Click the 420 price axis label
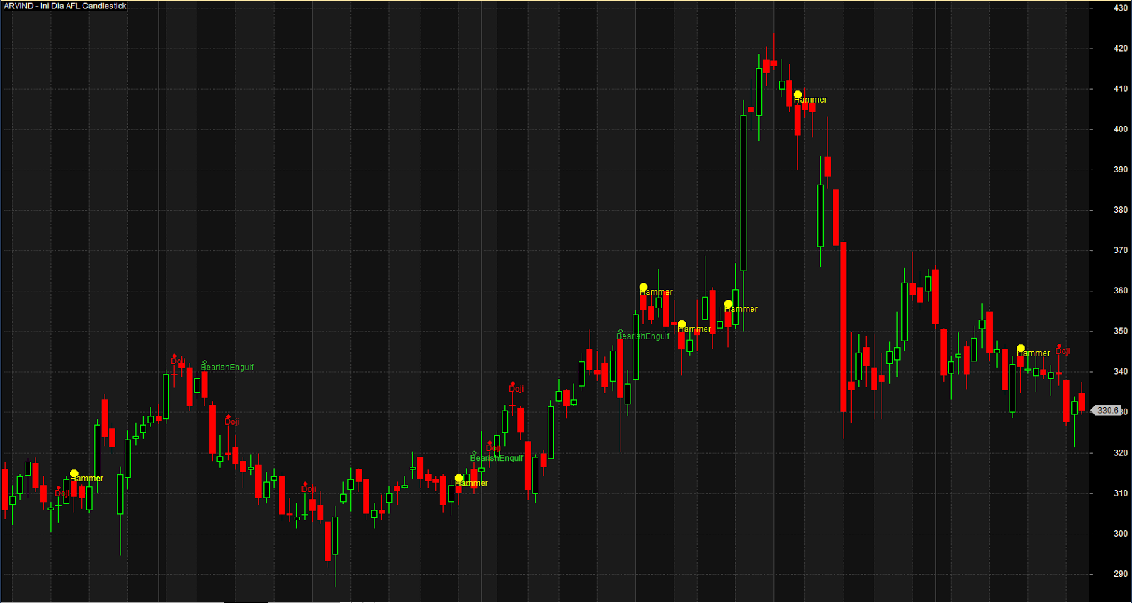1132x603 pixels. (x=1121, y=49)
